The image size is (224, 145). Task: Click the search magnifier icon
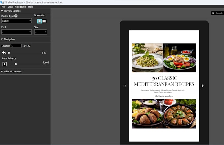[x=213, y=13]
